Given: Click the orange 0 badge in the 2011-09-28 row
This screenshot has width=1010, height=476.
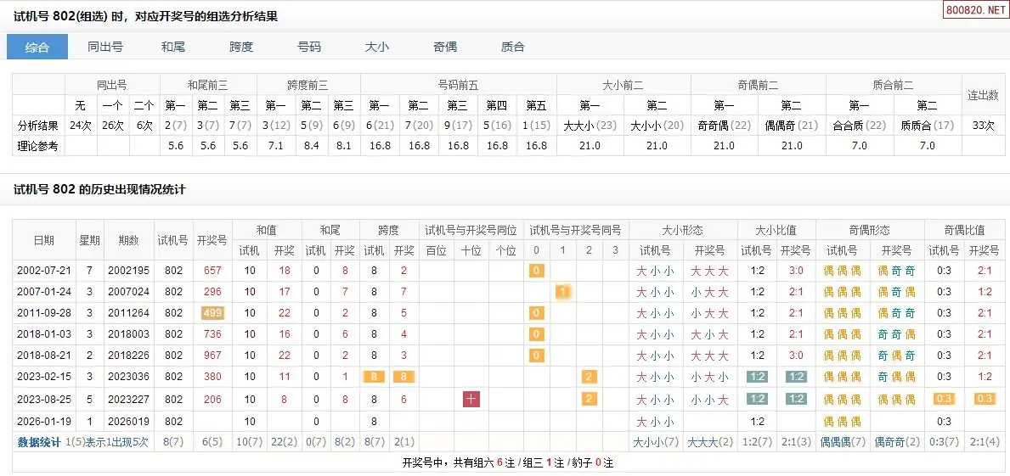Looking at the screenshot, I should tap(536, 313).
